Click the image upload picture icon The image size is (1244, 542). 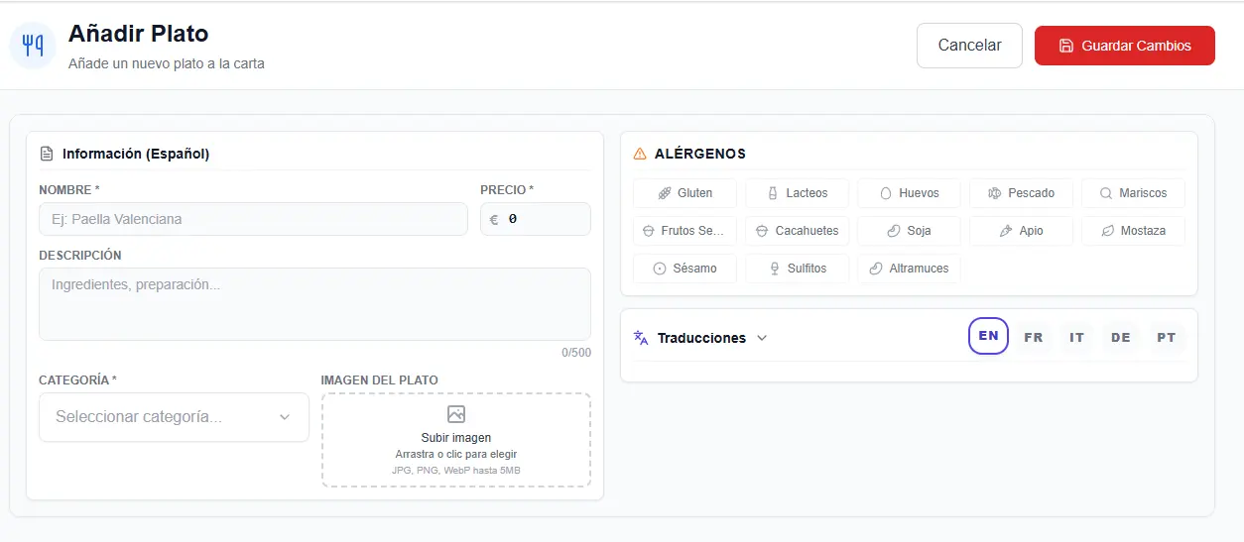[x=456, y=414]
